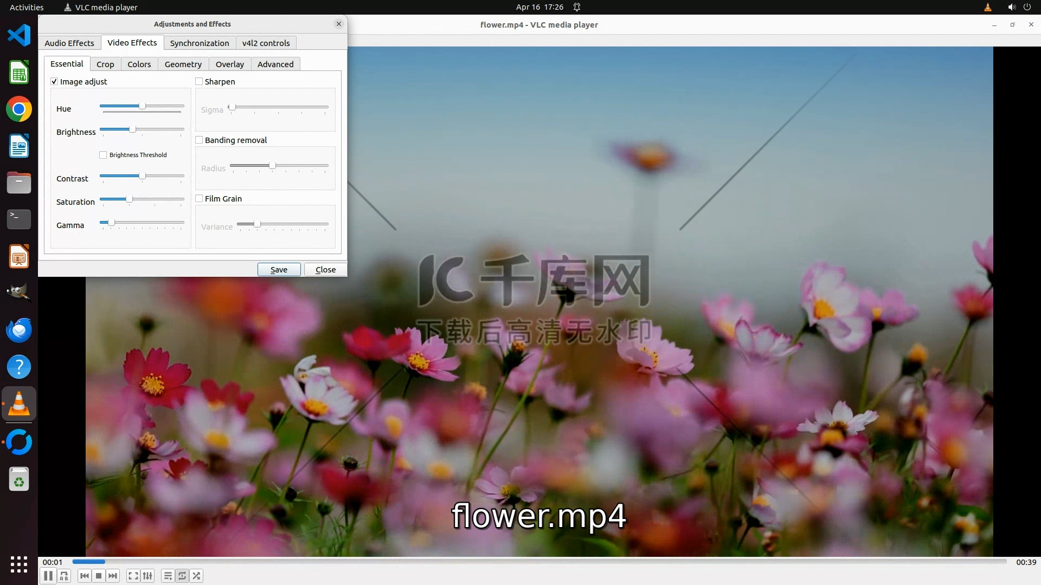
Task: Open extended settings sliders icon
Action: click(147, 576)
